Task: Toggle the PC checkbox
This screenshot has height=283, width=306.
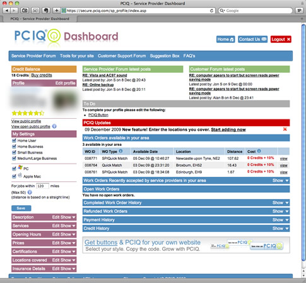Action: coord(14,169)
